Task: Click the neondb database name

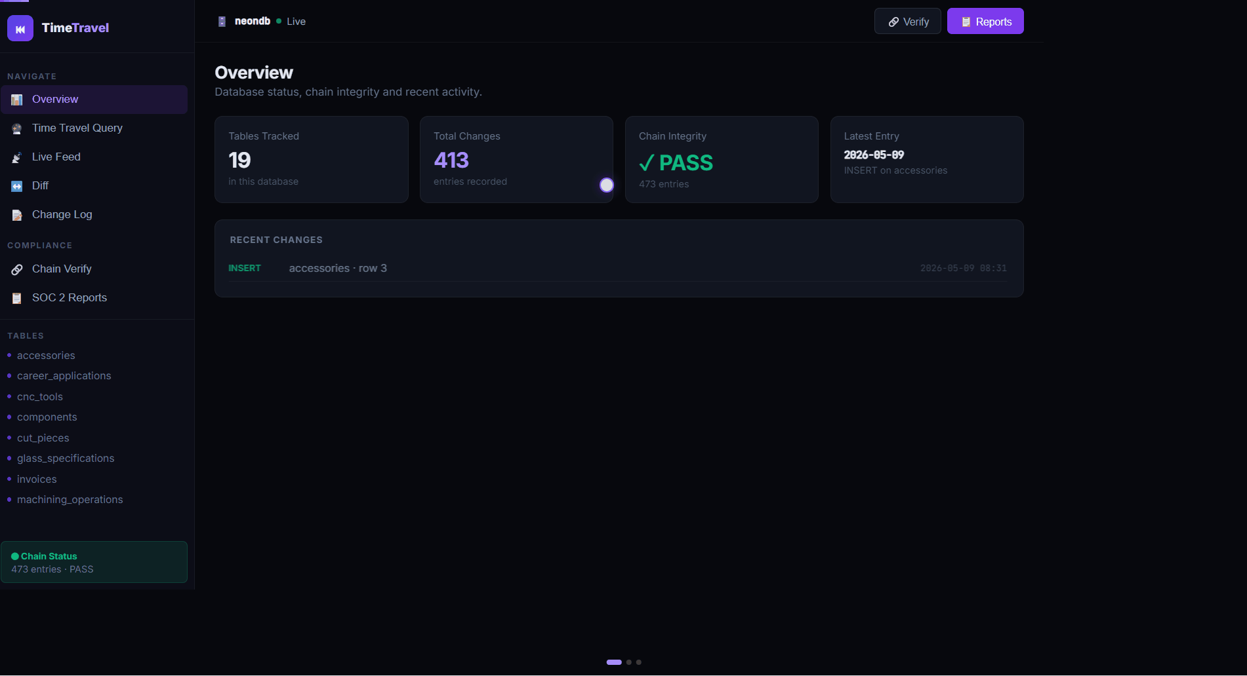Action: click(253, 22)
